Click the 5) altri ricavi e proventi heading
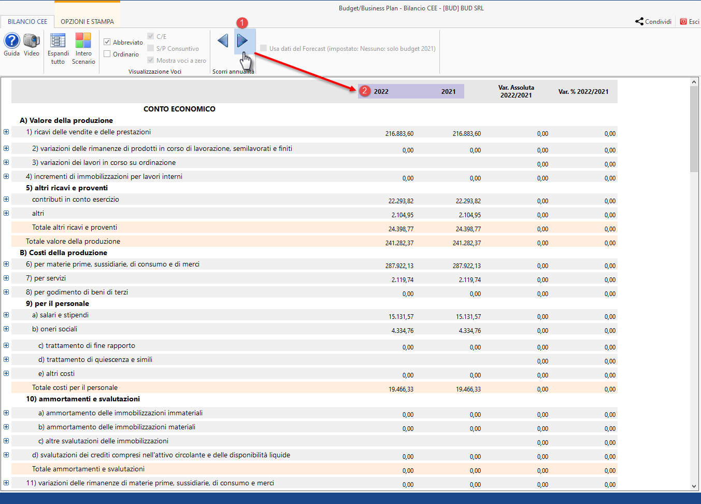This screenshot has width=701, height=504. click(x=67, y=188)
